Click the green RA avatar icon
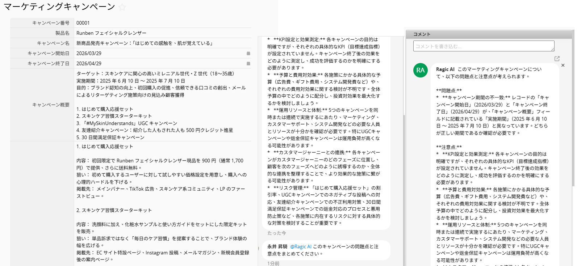Screen dimensions: 577x266 tap(420, 70)
